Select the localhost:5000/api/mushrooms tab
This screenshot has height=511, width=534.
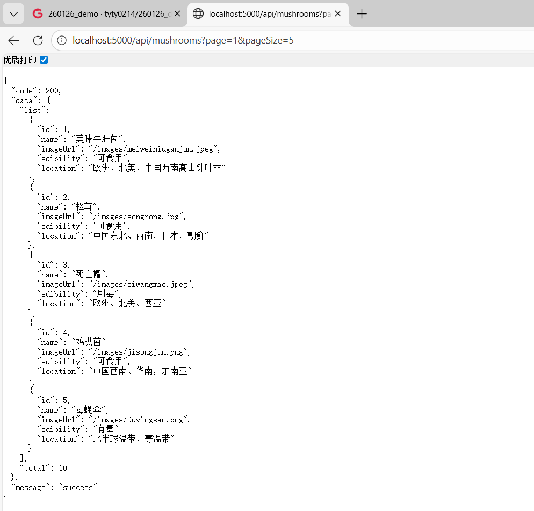[268, 14]
